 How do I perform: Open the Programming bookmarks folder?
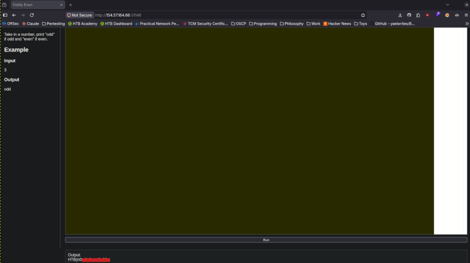[x=263, y=24]
